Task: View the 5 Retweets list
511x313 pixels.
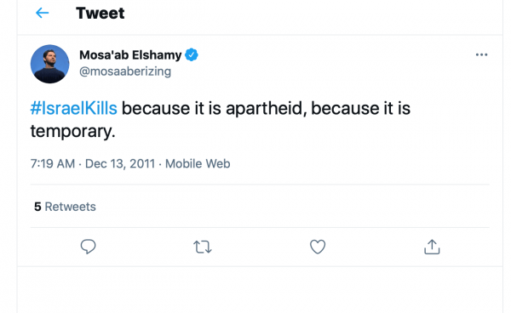Action: click(65, 207)
